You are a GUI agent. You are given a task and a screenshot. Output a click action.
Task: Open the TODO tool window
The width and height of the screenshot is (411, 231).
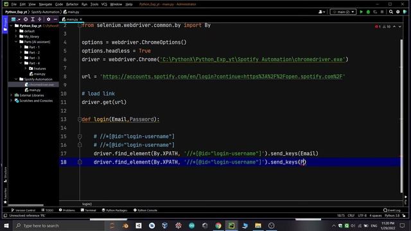47,210
